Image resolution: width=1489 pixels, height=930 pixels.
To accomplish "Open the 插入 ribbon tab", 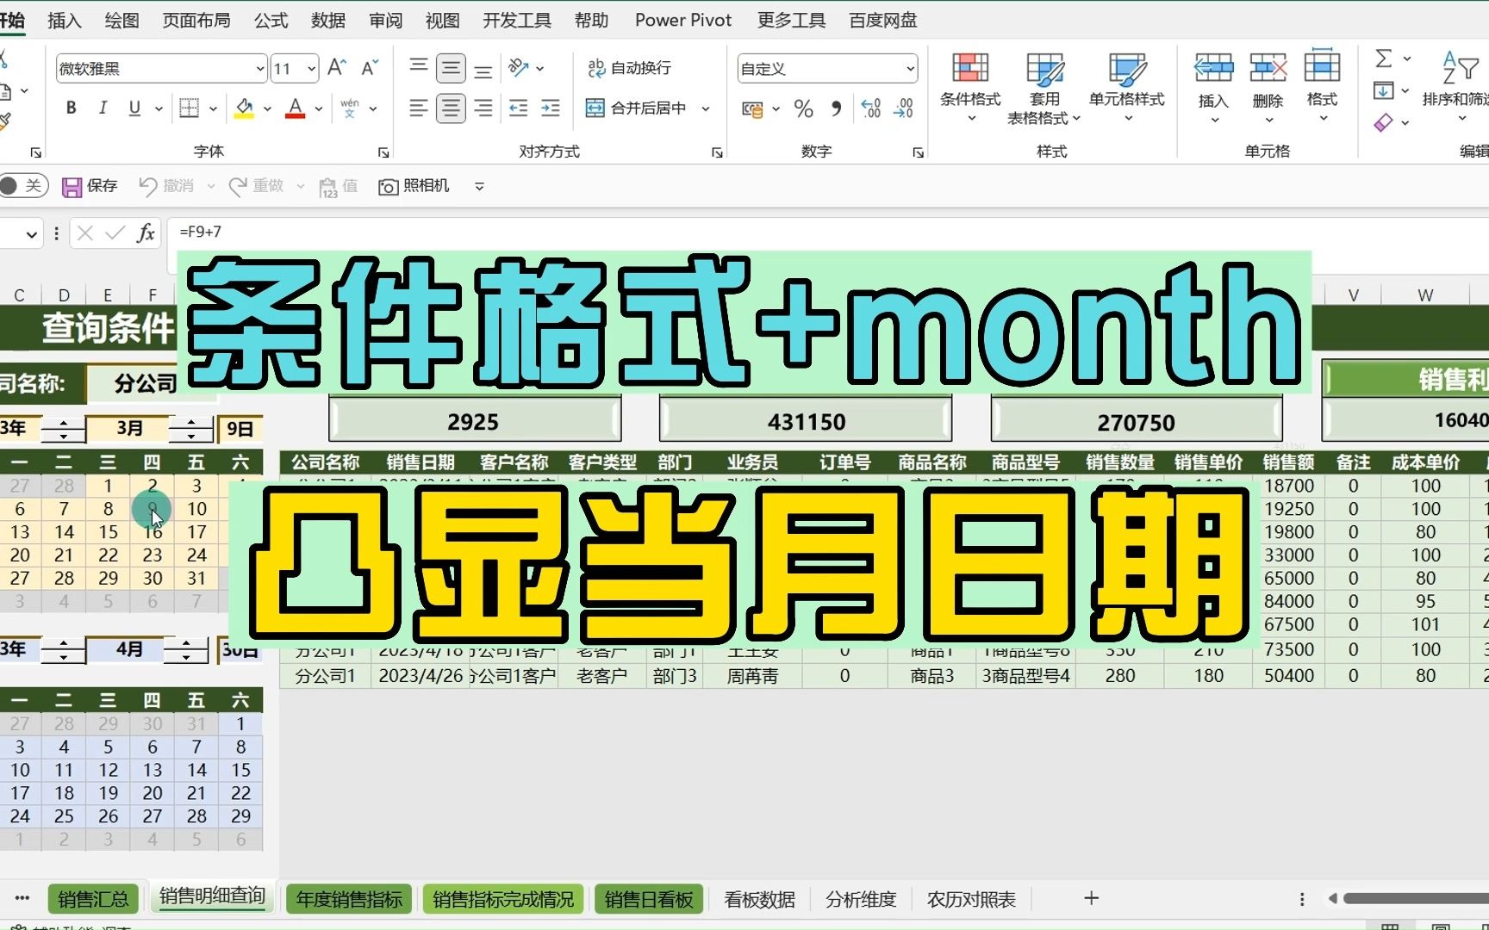I will [64, 20].
